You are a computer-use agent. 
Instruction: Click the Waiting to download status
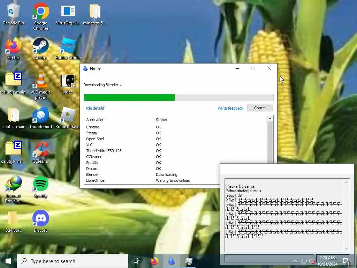click(173, 180)
